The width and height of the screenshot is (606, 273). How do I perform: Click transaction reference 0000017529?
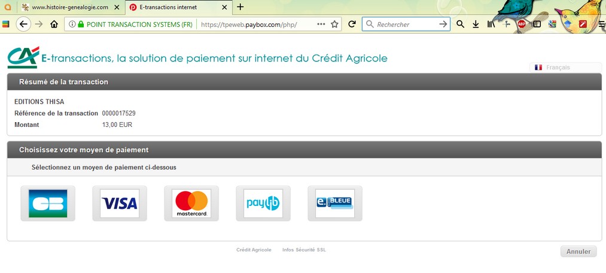coord(118,113)
